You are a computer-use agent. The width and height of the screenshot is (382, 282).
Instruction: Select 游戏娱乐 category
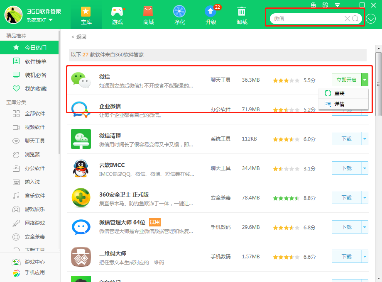[x=29, y=209]
